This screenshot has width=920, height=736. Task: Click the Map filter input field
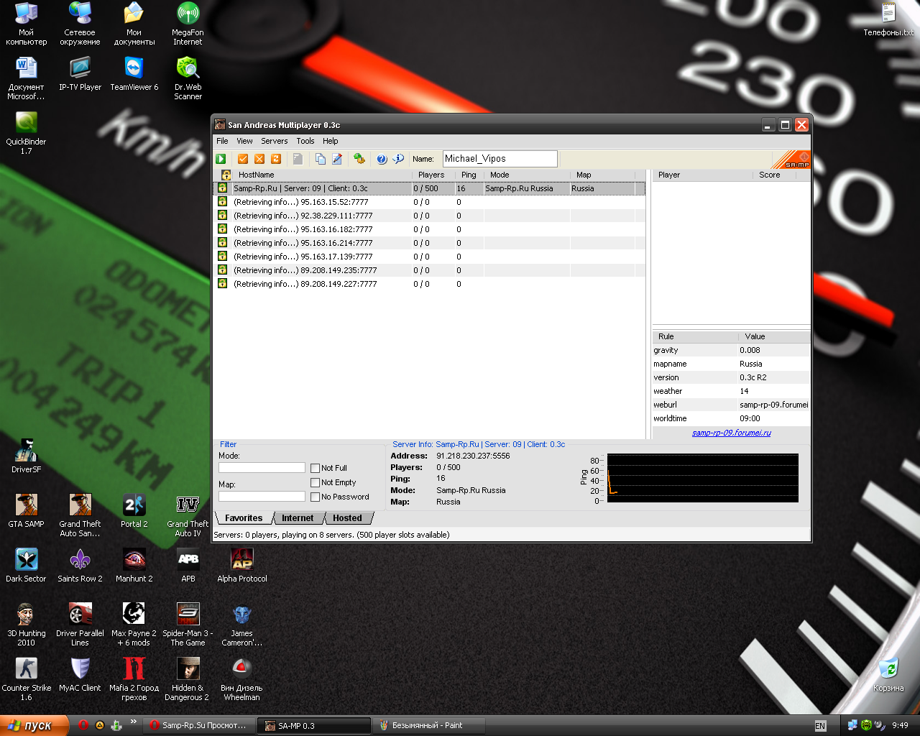pos(262,497)
